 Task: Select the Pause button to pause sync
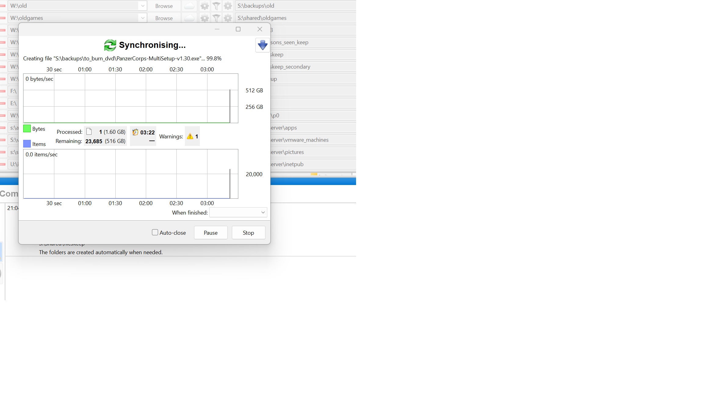click(211, 233)
